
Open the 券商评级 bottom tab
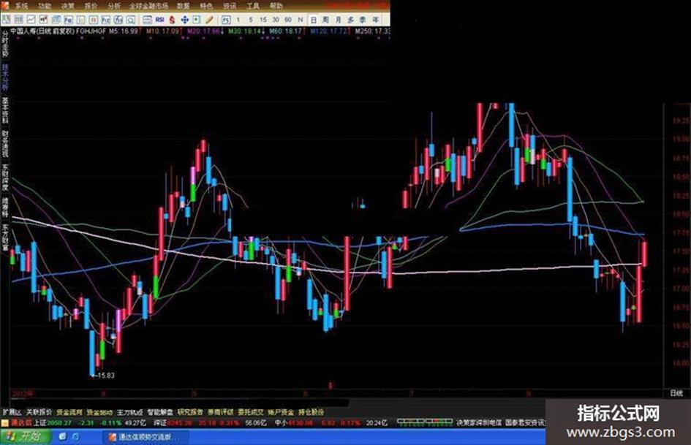(220, 412)
